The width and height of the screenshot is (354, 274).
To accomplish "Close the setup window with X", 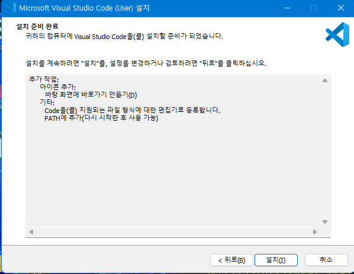I will pyautogui.click(x=340, y=8).
